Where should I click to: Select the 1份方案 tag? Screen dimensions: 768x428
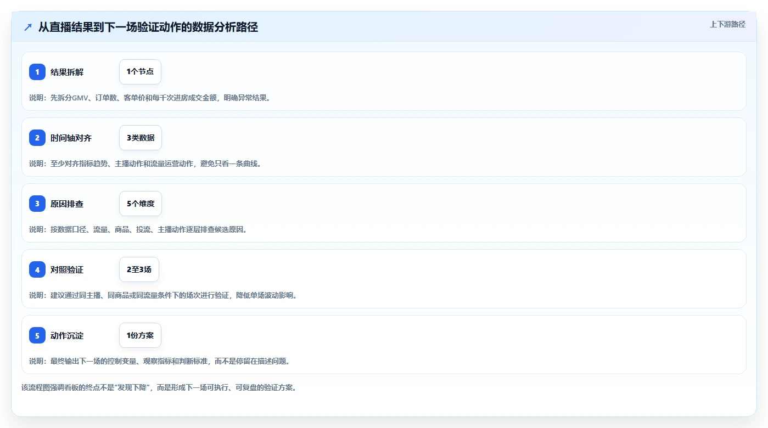140,335
